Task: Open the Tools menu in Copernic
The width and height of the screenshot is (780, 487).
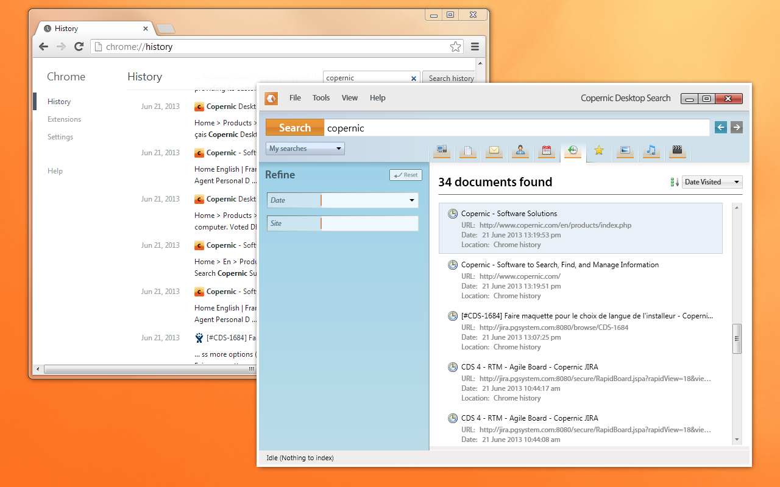Action: tap(321, 98)
